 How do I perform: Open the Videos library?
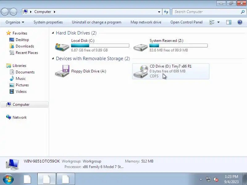pyautogui.click(x=21, y=92)
